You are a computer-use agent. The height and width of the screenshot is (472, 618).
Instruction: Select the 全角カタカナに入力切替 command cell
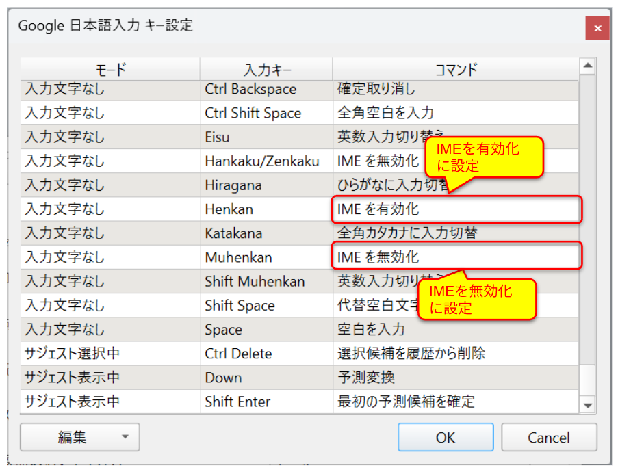click(x=456, y=233)
